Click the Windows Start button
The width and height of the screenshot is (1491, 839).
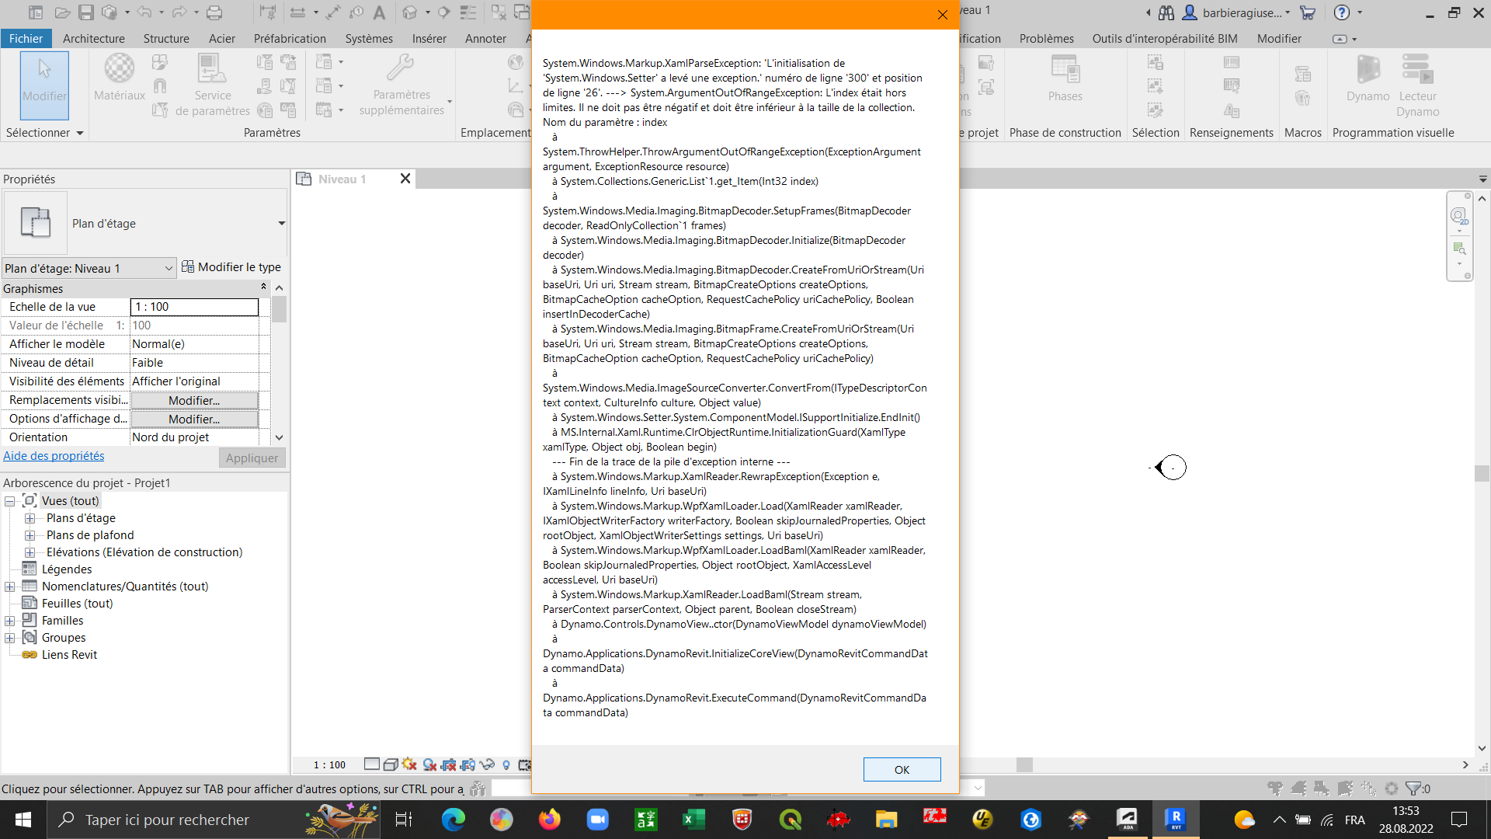click(x=23, y=820)
